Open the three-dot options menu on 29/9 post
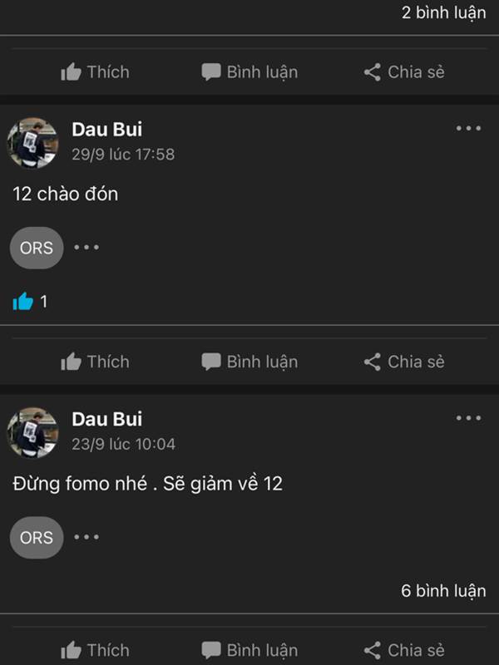Viewport: 499px width, 665px height. [x=468, y=128]
